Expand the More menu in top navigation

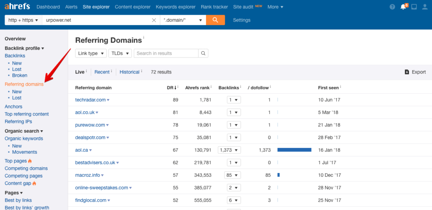[275, 7]
